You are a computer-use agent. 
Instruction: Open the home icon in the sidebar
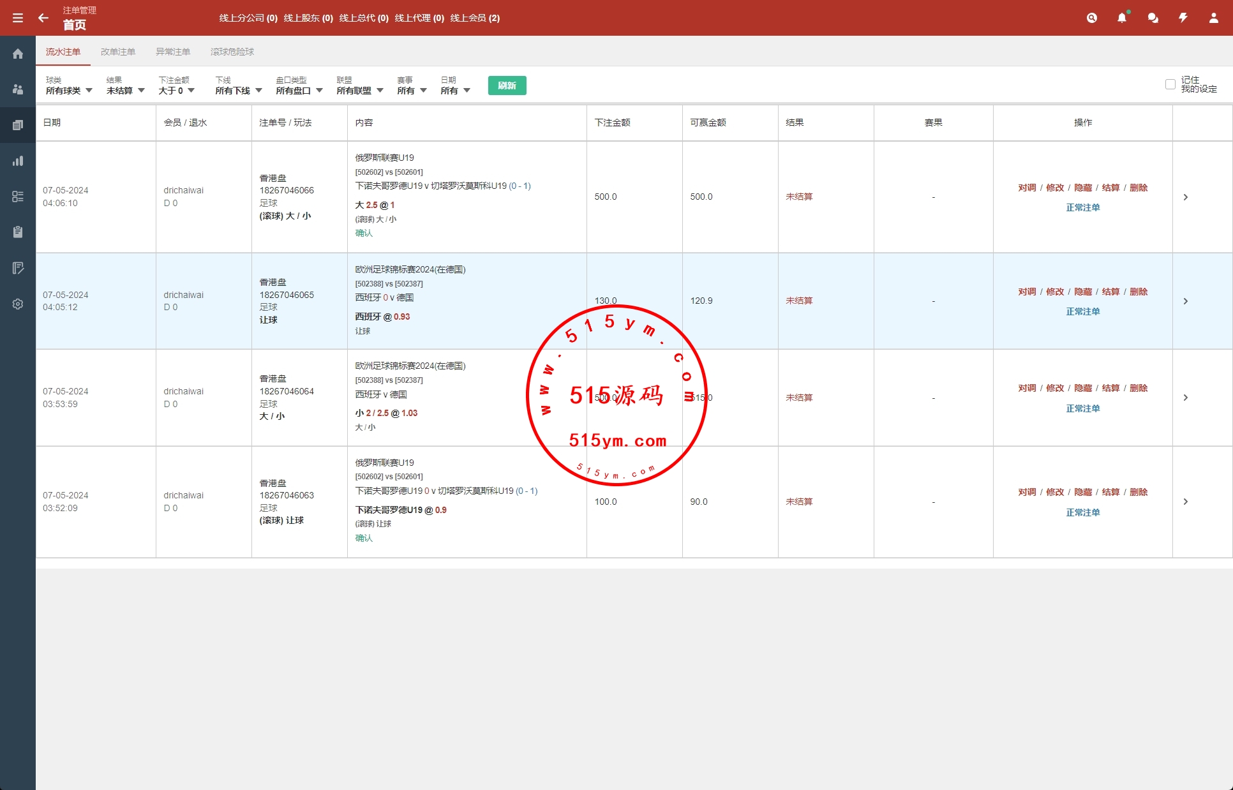pos(18,54)
